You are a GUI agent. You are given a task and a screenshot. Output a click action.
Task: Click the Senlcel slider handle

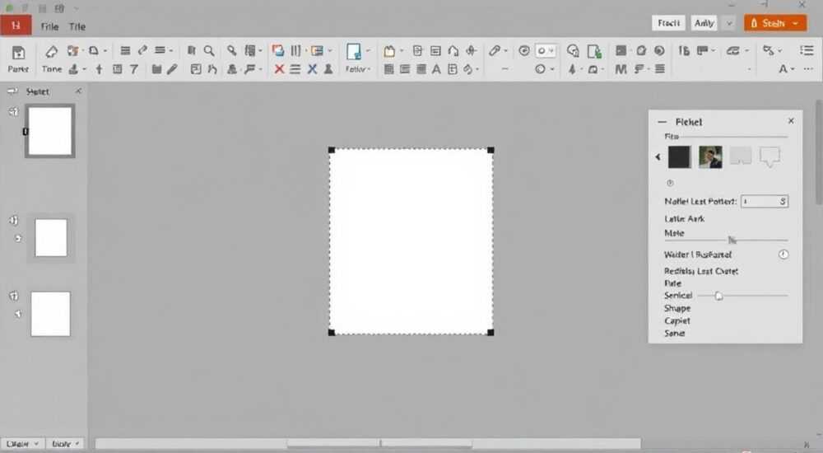tap(718, 296)
